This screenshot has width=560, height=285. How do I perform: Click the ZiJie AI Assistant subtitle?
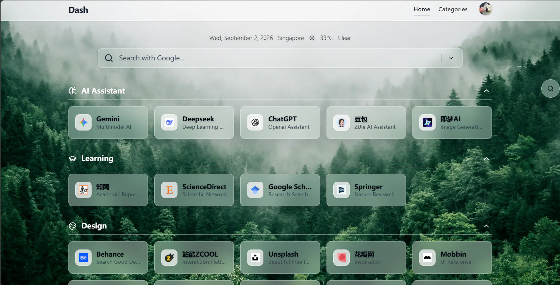pyautogui.click(x=375, y=127)
